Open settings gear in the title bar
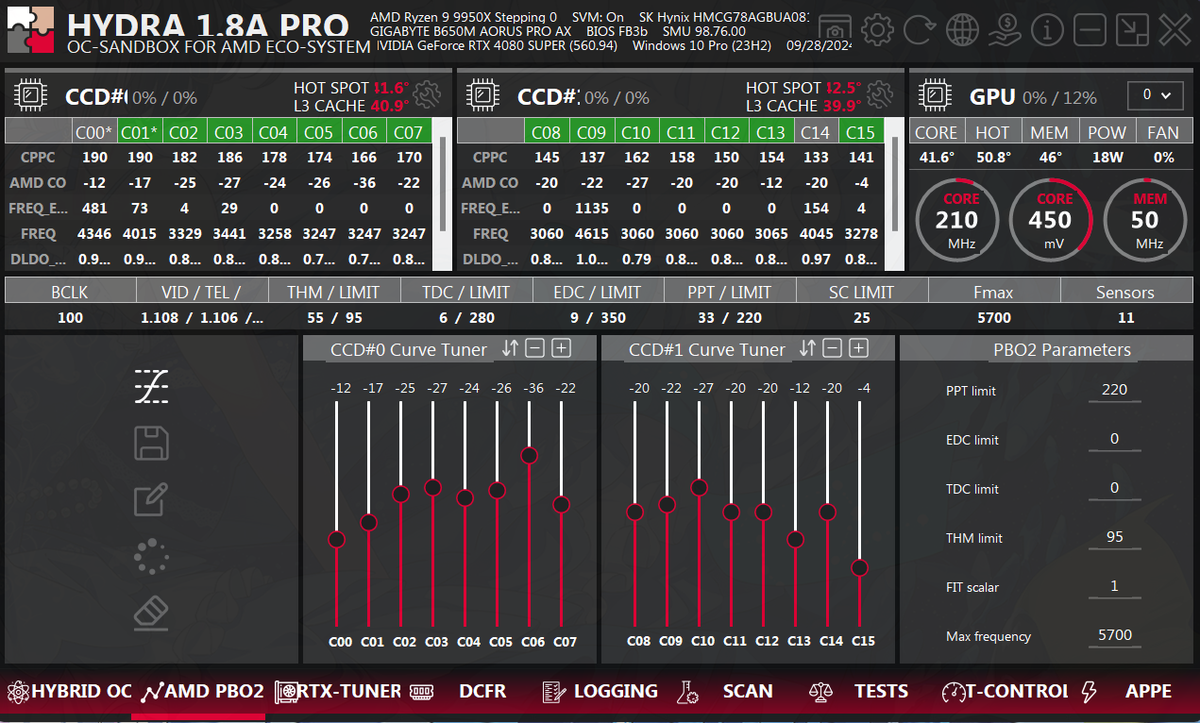 click(x=877, y=30)
